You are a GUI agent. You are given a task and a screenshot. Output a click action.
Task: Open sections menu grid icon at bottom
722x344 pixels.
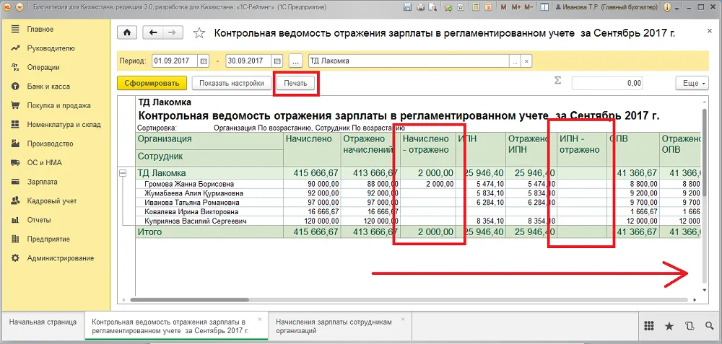(x=648, y=326)
